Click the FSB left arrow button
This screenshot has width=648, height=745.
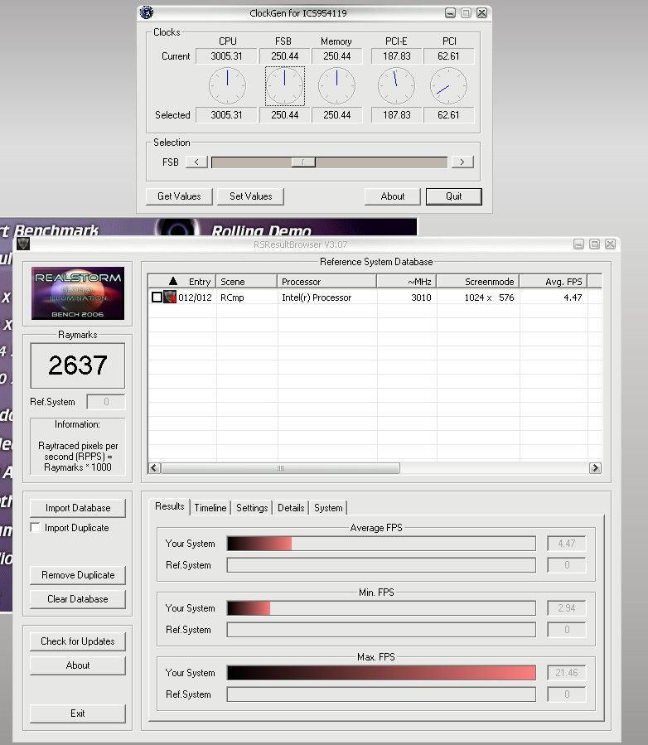196,162
